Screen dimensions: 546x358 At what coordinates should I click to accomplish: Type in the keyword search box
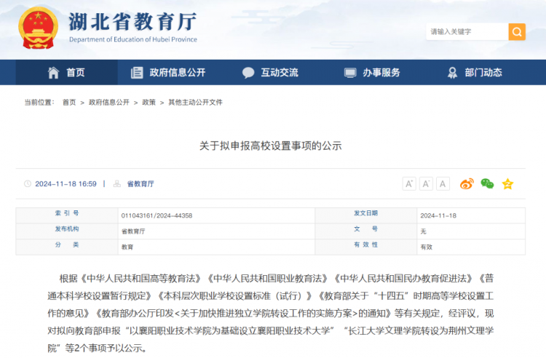point(466,31)
